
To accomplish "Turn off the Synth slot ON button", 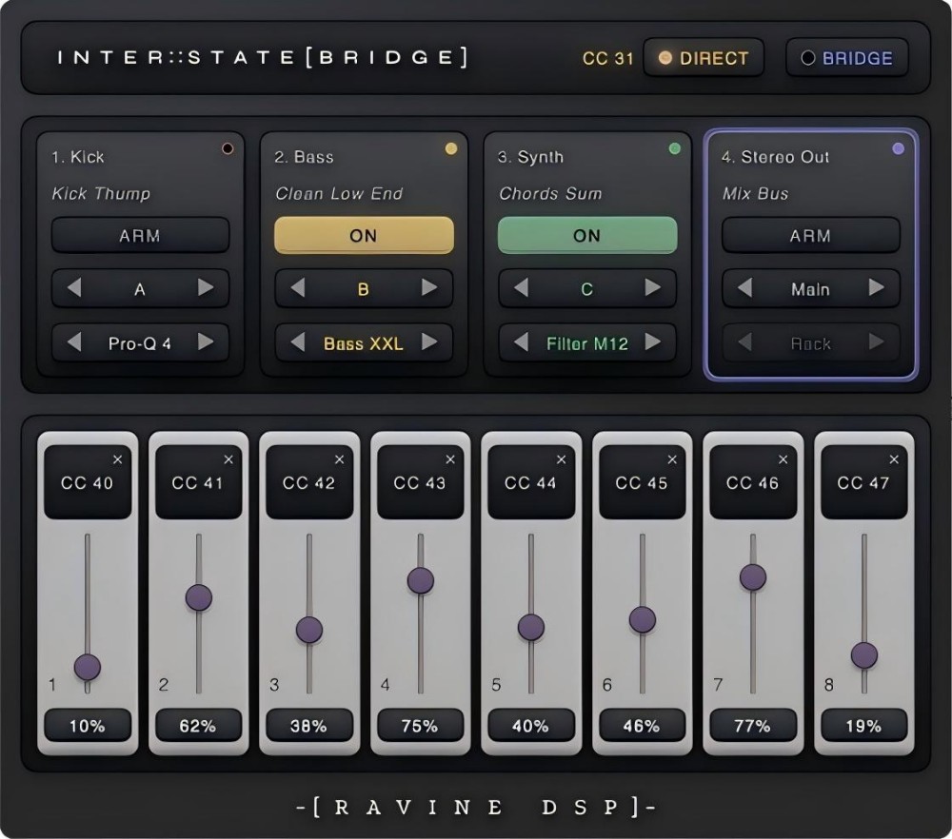I will click(x=587, y=235).
